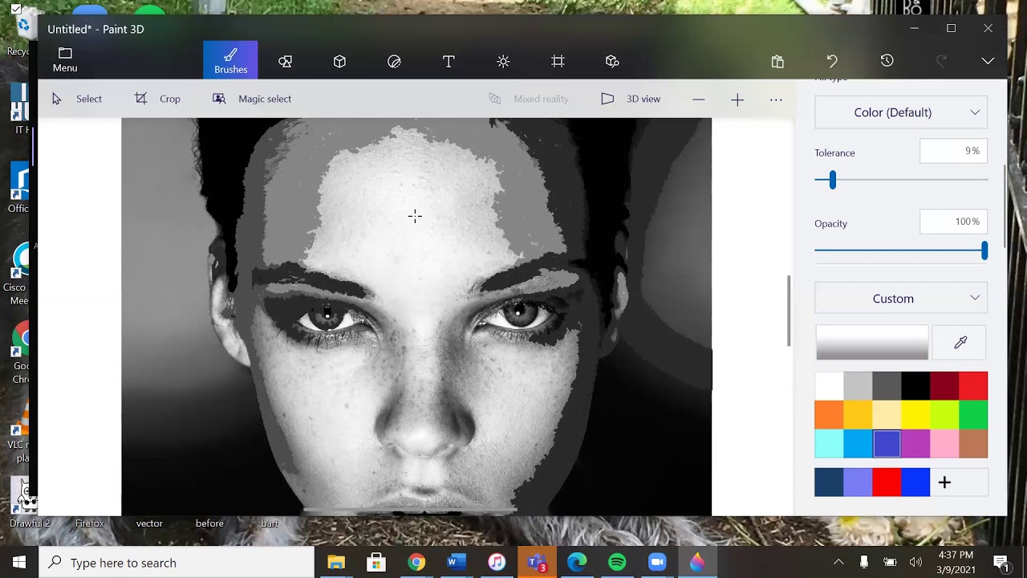Screen dimensions: 1027x578
Task: Click the Tolerance slider handle
Action: point(833,180)
